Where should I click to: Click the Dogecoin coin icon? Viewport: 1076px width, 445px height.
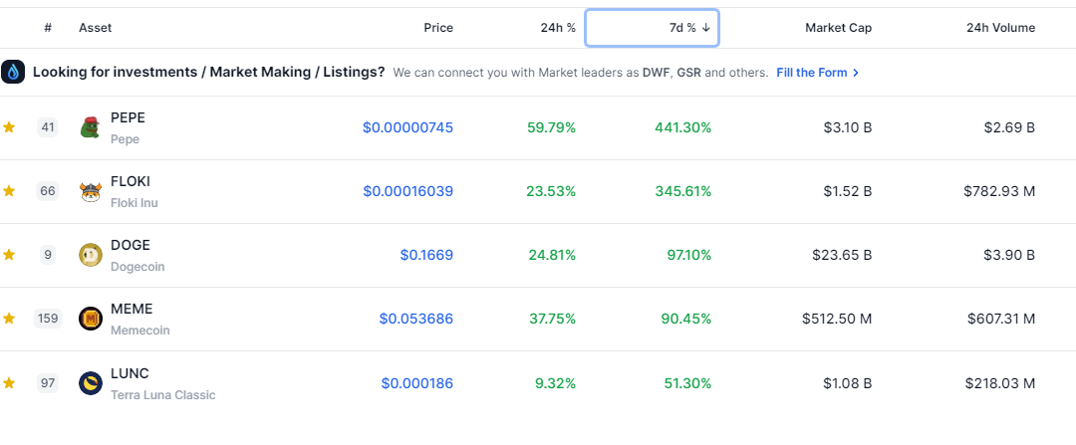[x=91, y=255]
